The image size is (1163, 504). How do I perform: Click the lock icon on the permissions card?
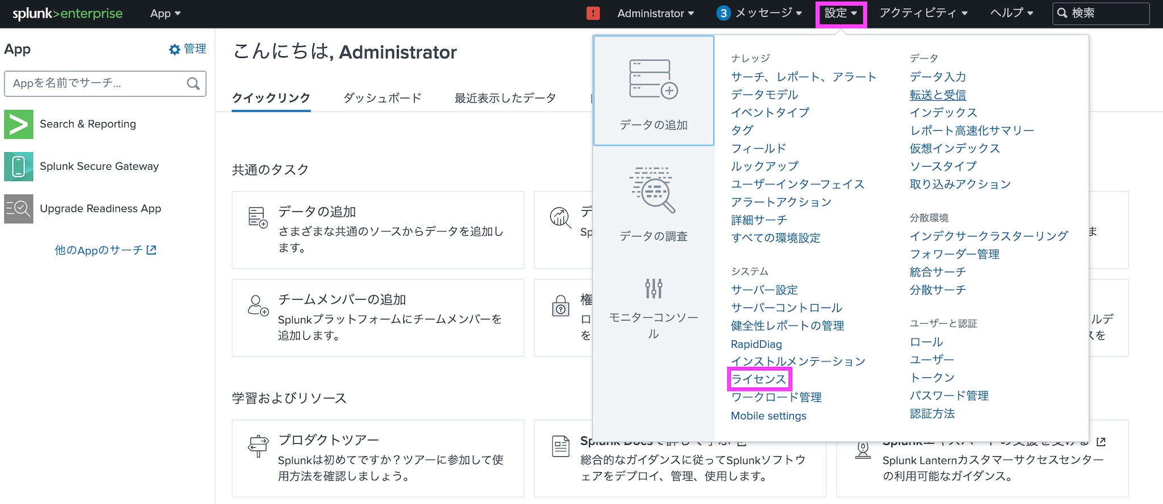click(560, 306)
